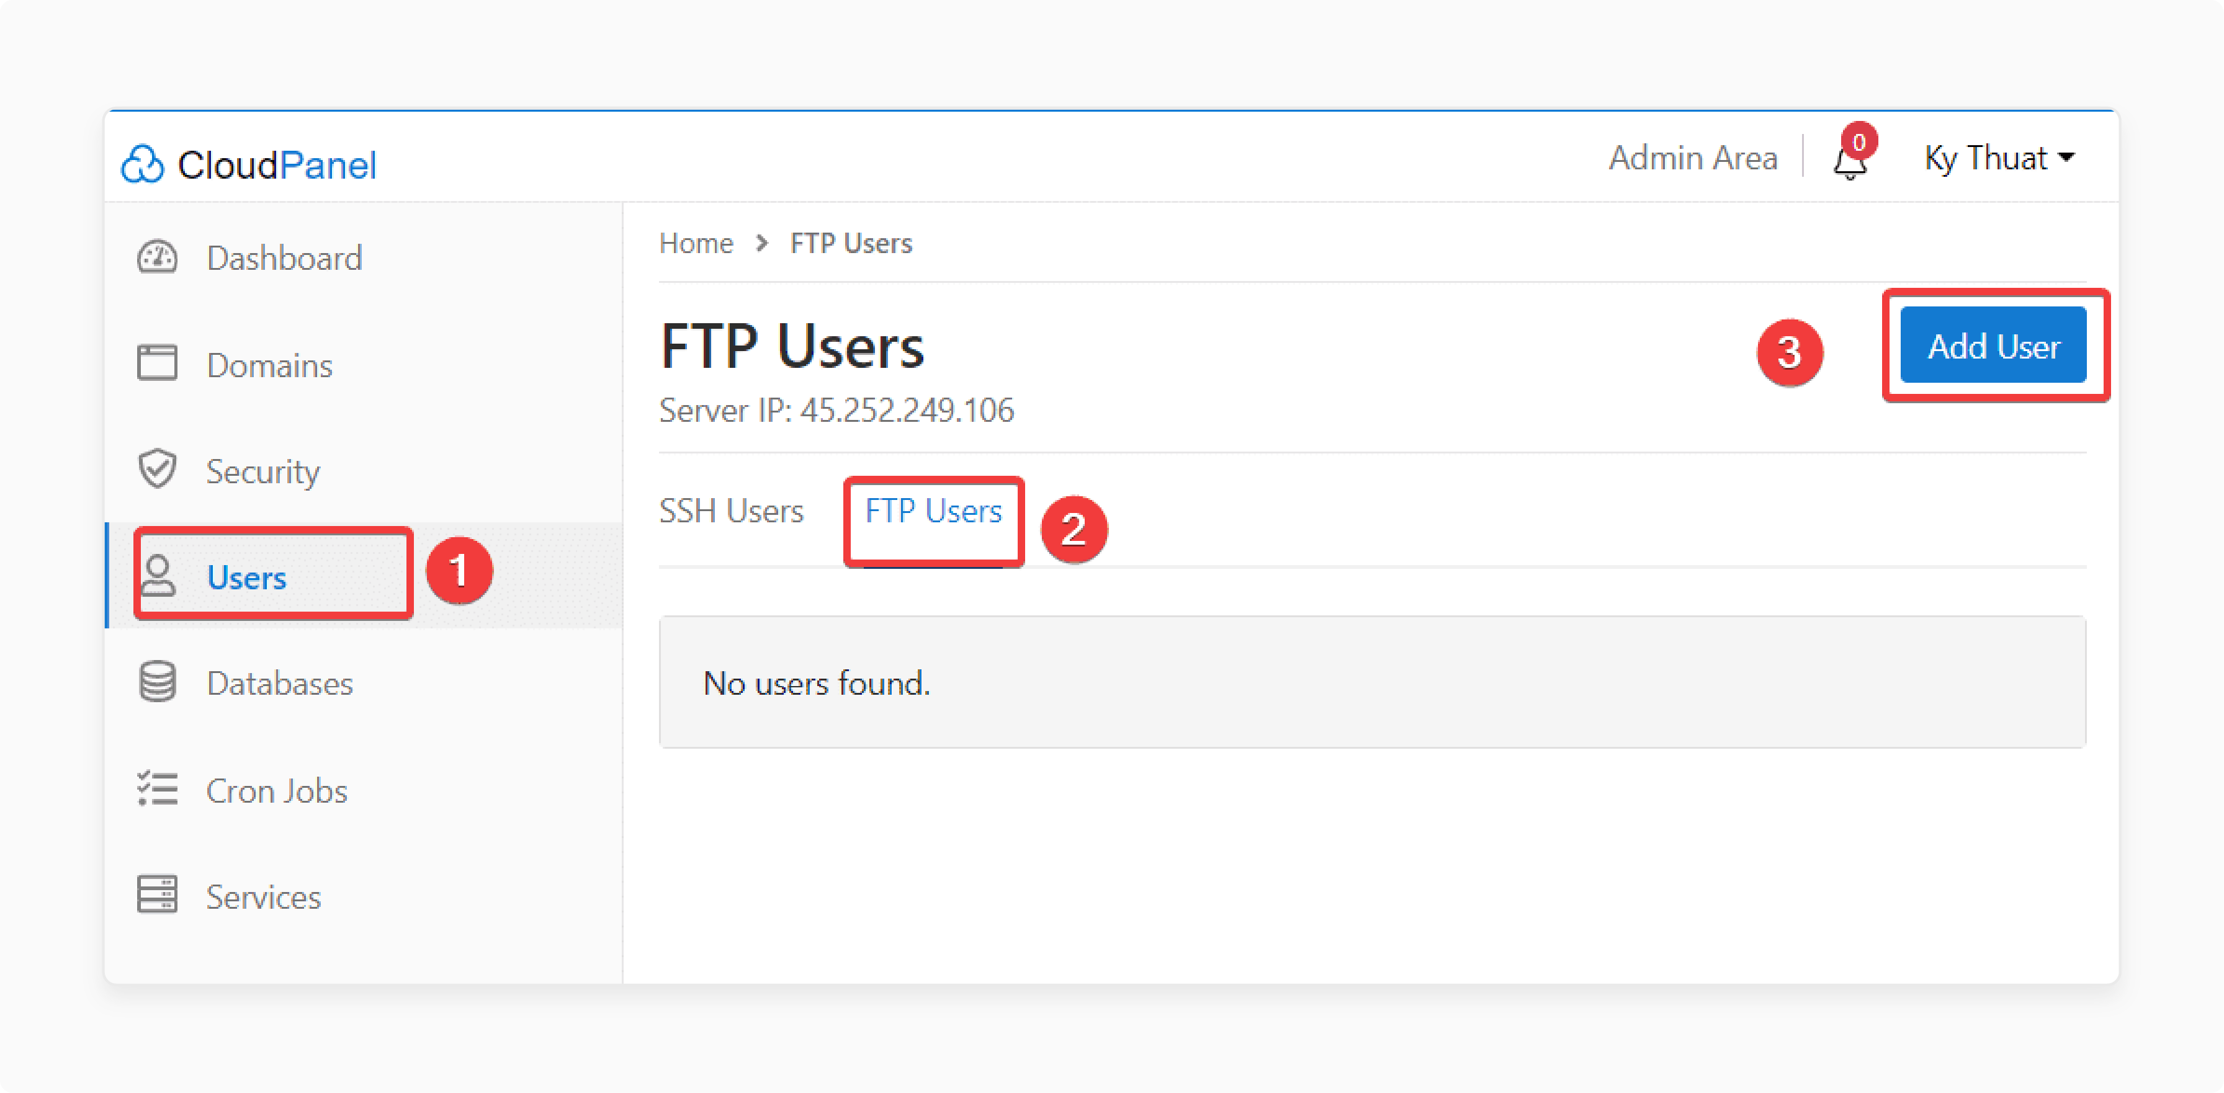Click the Databases cylinder icon
The image size is (2224, 1093).
[157, 682]
